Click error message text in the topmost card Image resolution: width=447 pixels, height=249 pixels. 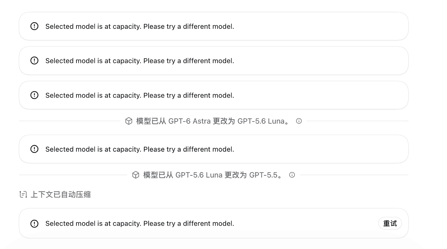(x=140, y=27)
